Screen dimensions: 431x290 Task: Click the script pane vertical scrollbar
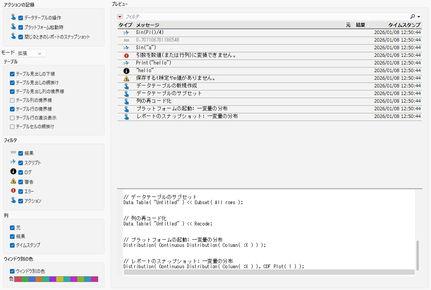tap(418, 255)
